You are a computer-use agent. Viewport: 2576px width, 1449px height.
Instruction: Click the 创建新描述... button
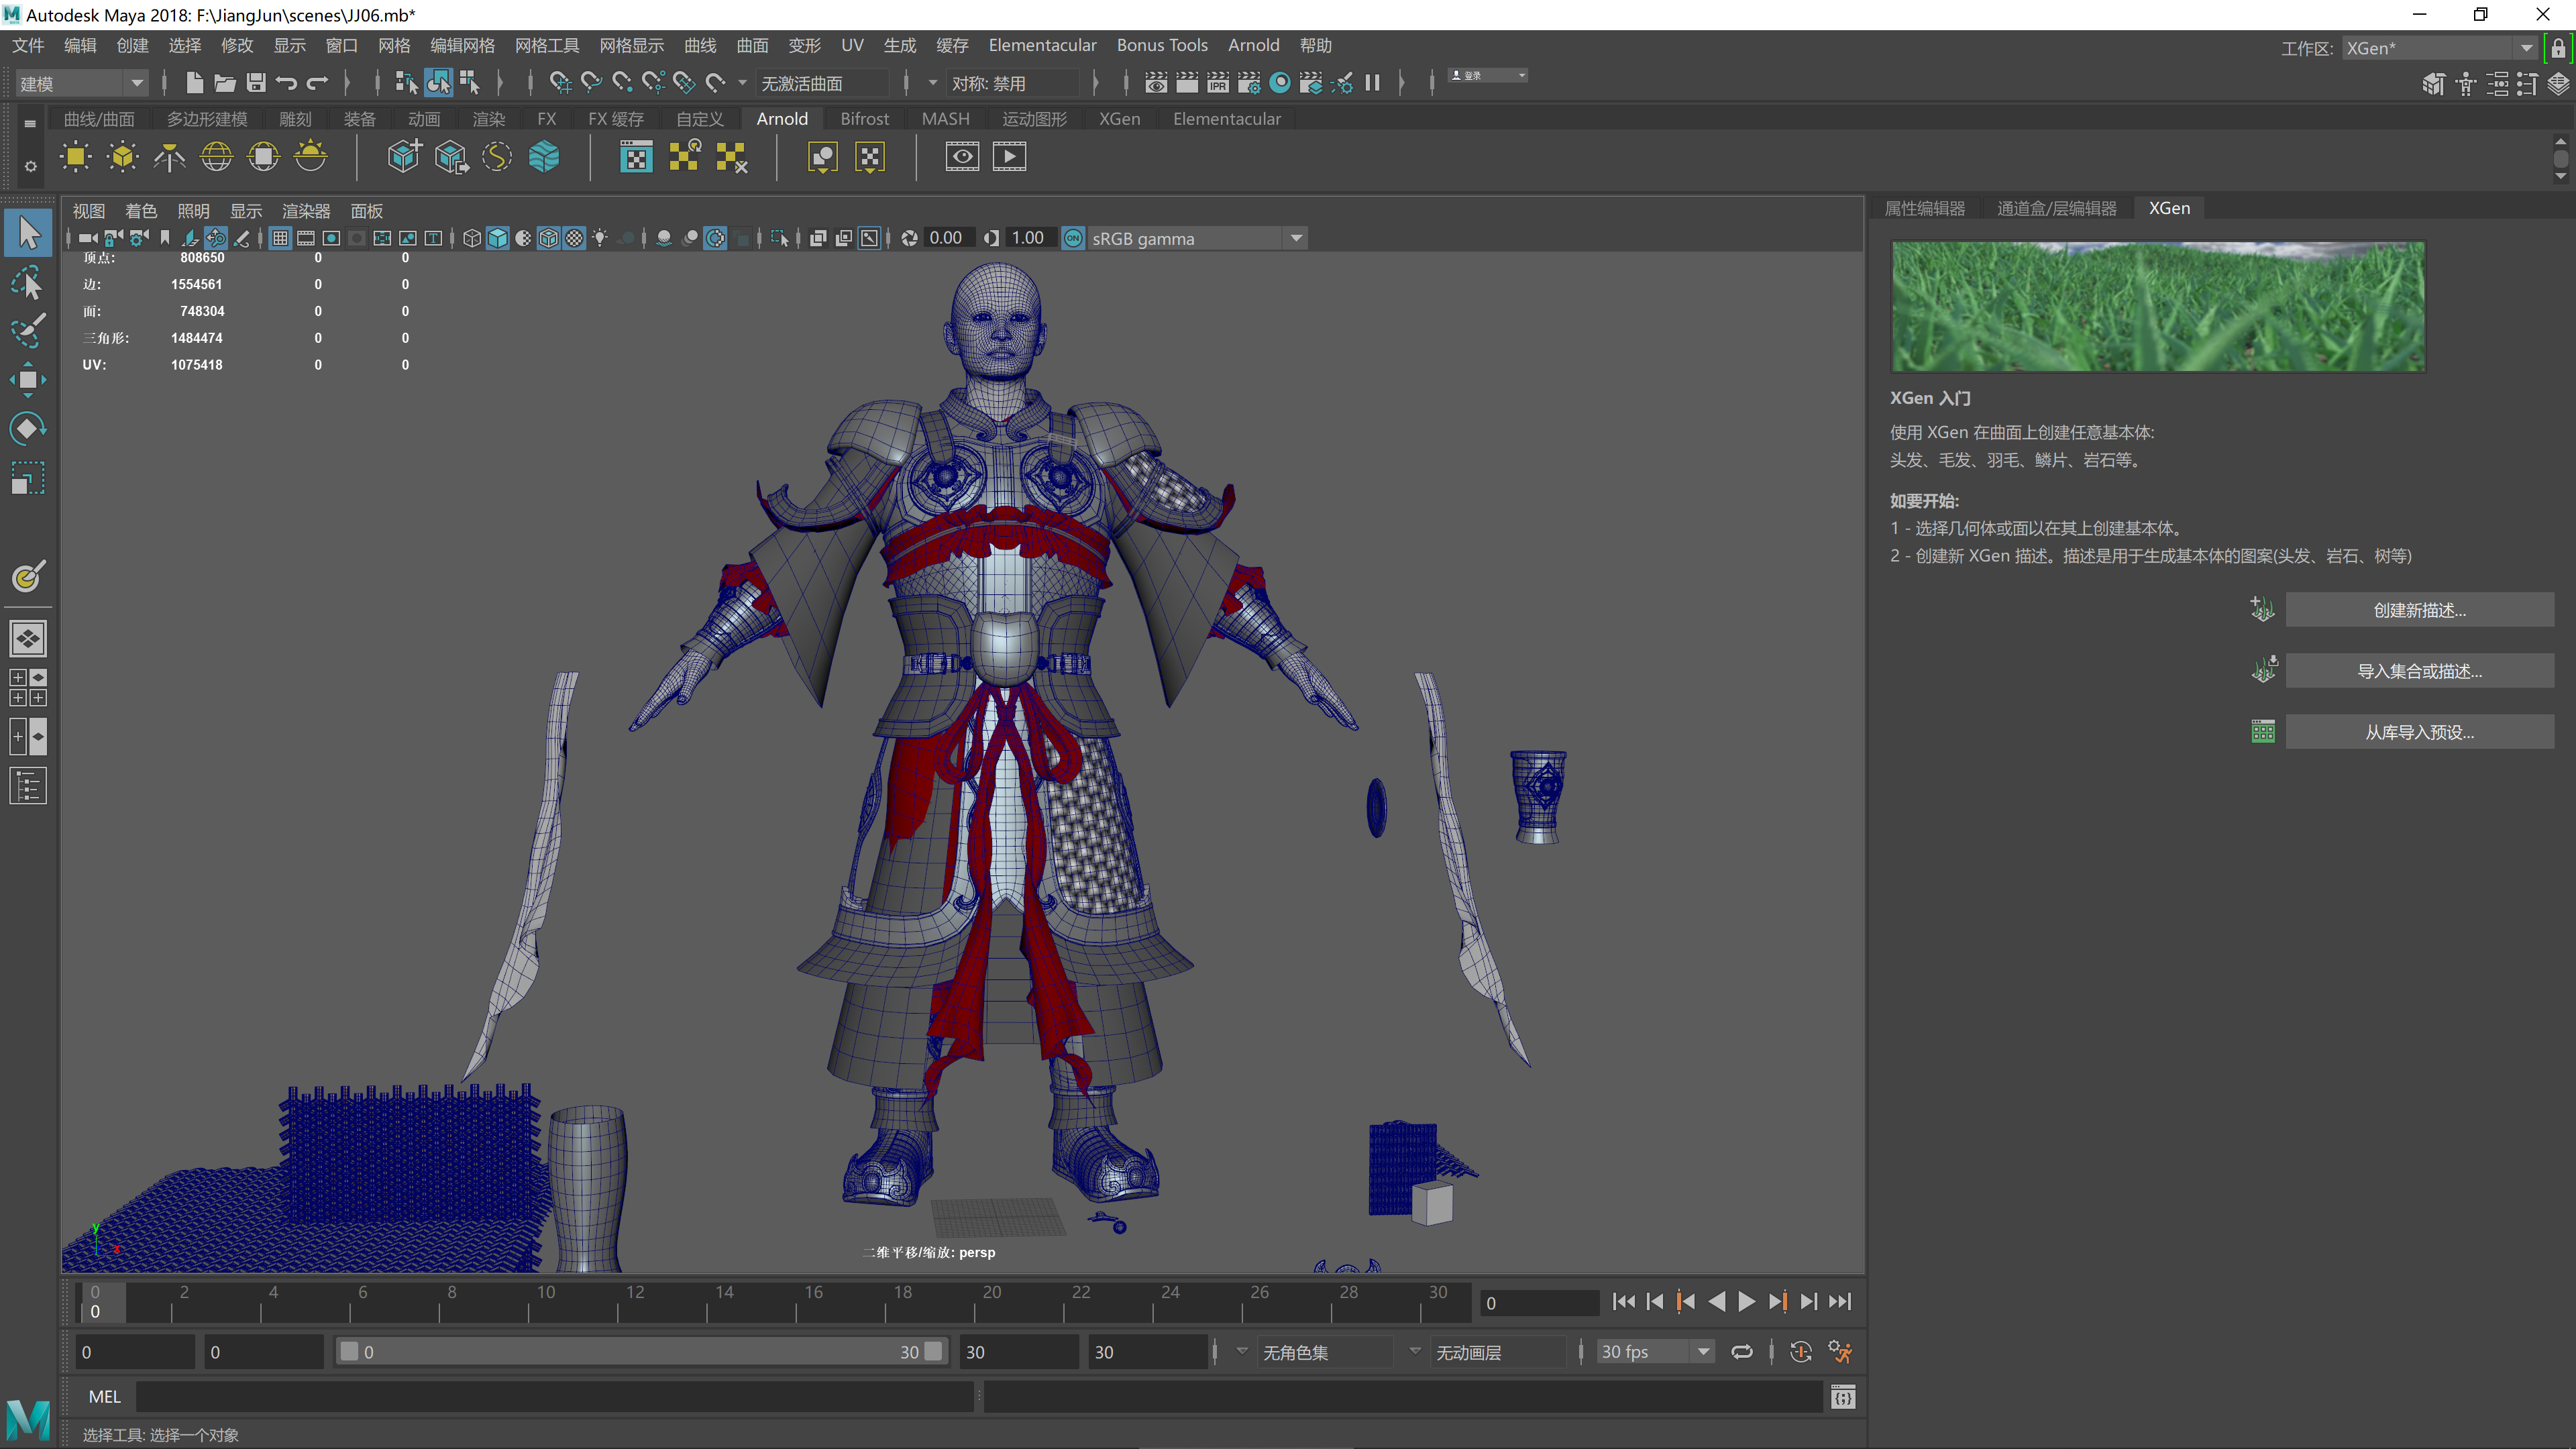tap(2419, 610)
